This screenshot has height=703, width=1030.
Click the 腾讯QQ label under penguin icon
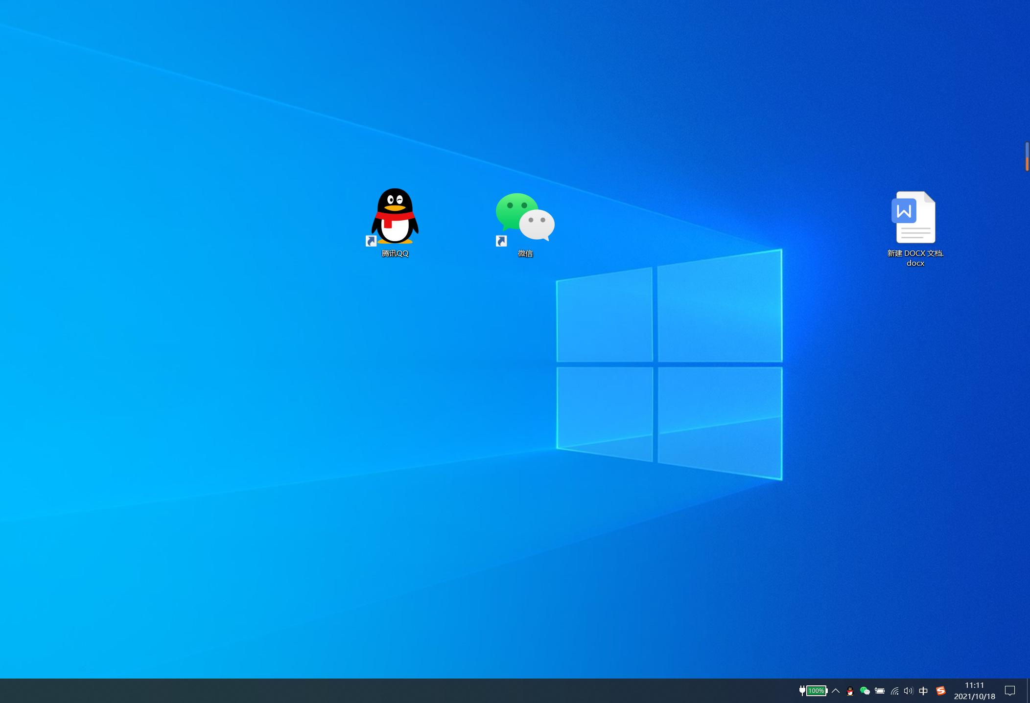click(395, 253)
